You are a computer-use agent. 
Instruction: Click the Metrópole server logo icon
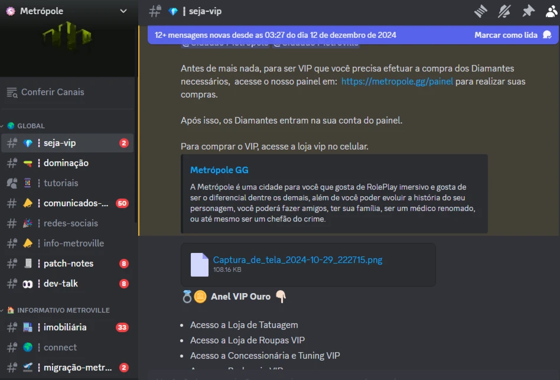[x=11, y=11]
